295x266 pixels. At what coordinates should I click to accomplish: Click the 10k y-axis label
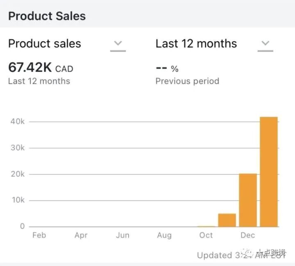[x=18, y=200]
